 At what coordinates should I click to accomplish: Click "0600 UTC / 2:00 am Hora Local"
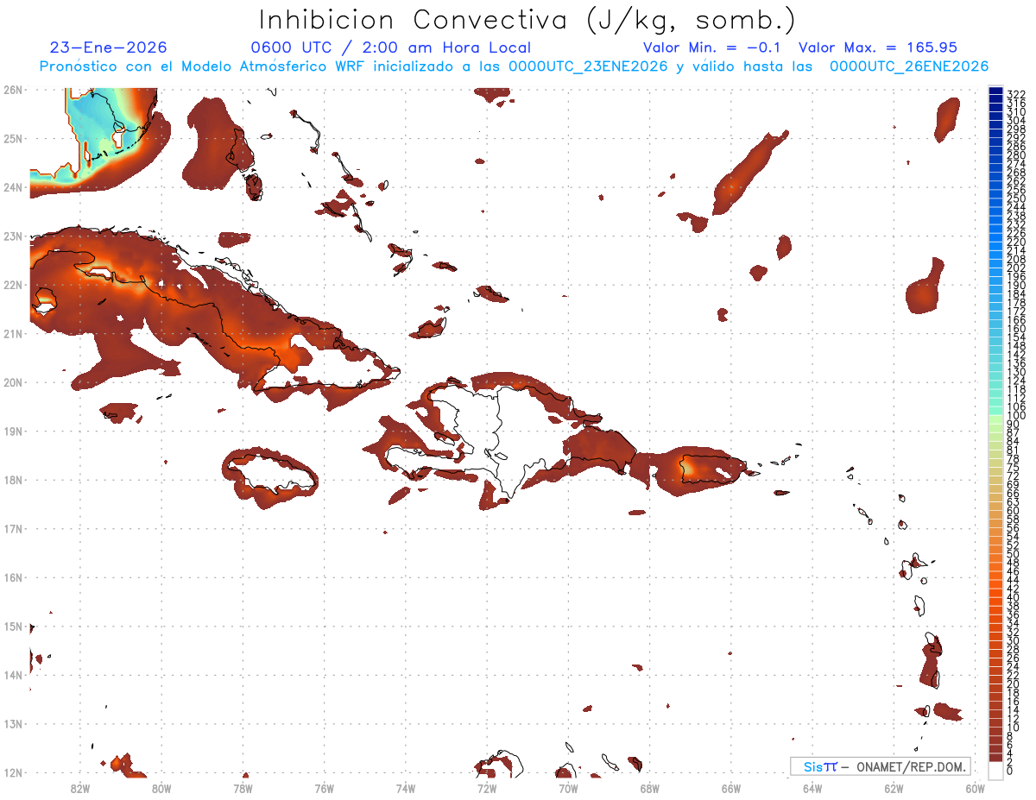390,48
